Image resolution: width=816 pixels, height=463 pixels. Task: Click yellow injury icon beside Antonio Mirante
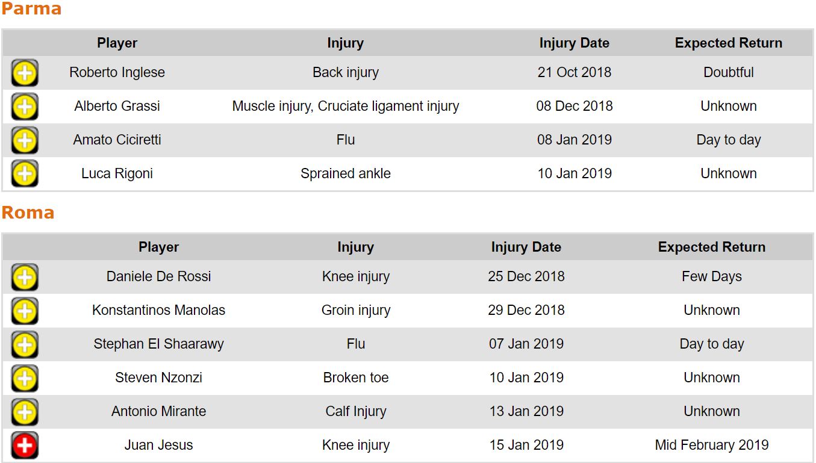pos(25,412)
